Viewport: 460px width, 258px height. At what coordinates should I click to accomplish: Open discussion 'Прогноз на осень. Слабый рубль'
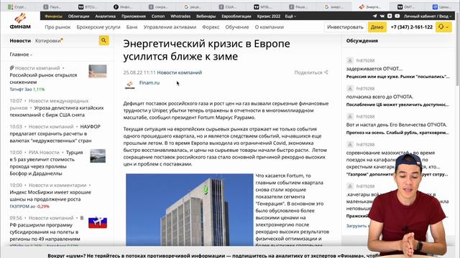397,133
